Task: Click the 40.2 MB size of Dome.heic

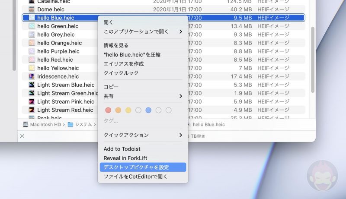Action: click(241, 9)
